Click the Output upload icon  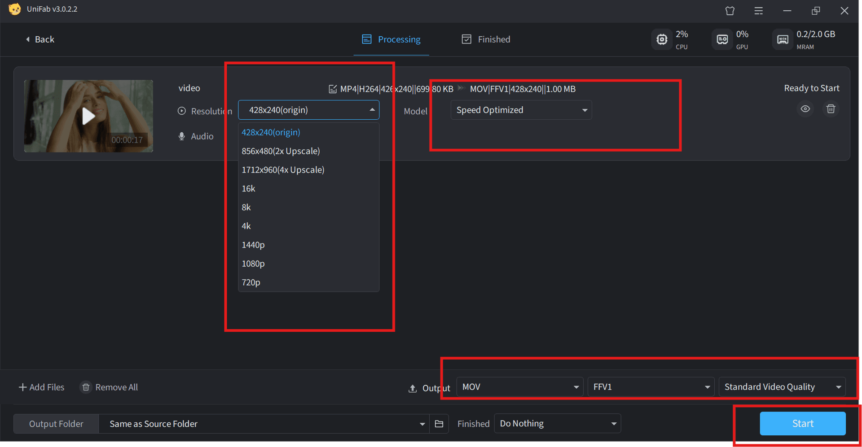(x=413, y=388)
